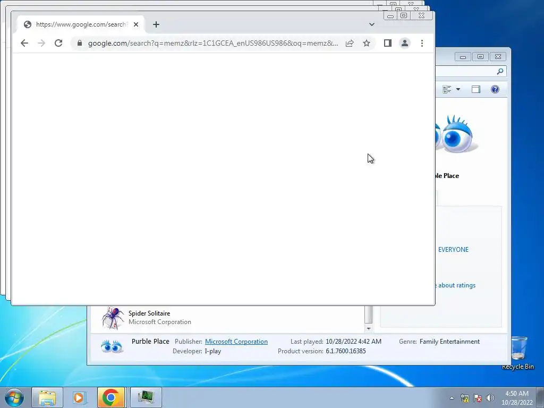Screen dimensions: 544x408
Task: Minimize the front Chrome window
Action: pyautogui.click(x=390, y=15)
